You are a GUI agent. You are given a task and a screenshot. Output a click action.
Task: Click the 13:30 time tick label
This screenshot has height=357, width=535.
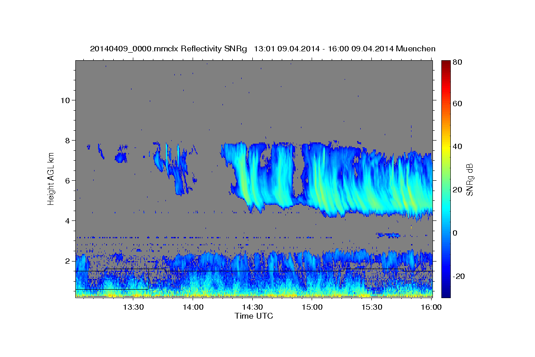coord(134,307)
